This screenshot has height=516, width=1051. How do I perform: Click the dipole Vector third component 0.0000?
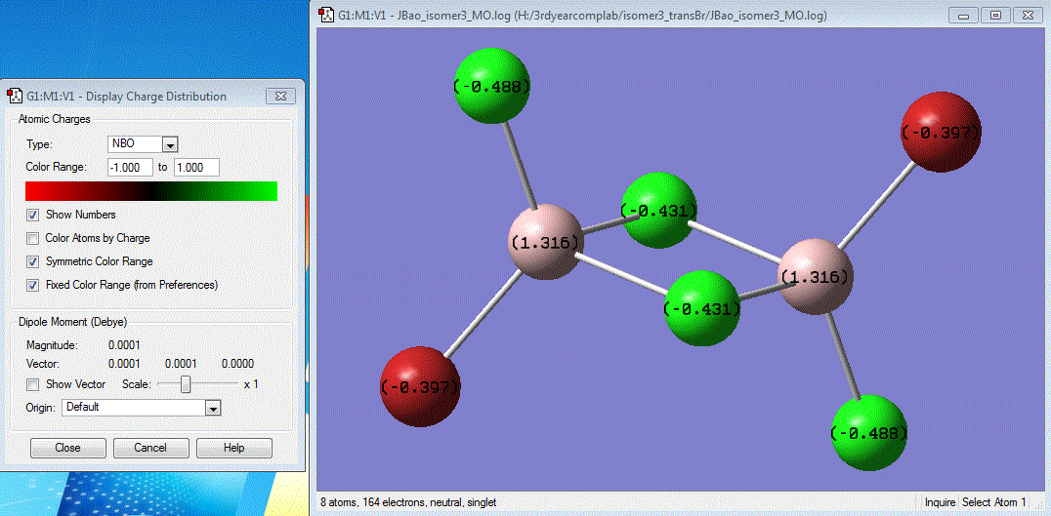point(238,364)
